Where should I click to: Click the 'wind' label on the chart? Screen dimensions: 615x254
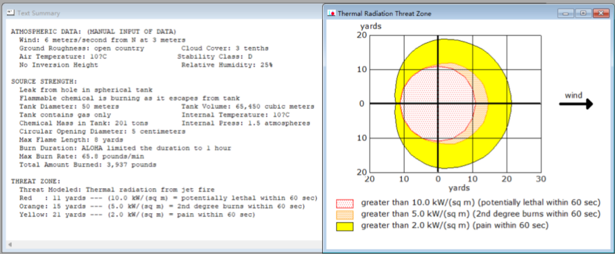click(573, 95)
